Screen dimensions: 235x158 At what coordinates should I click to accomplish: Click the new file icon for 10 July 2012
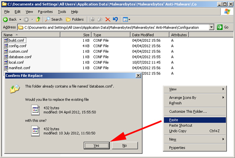pyautogui.click(x=35, y=131)
